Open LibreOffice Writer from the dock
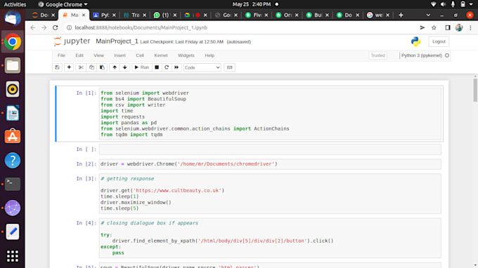Screen dimensions: 478x268 [x=13, y=113]
